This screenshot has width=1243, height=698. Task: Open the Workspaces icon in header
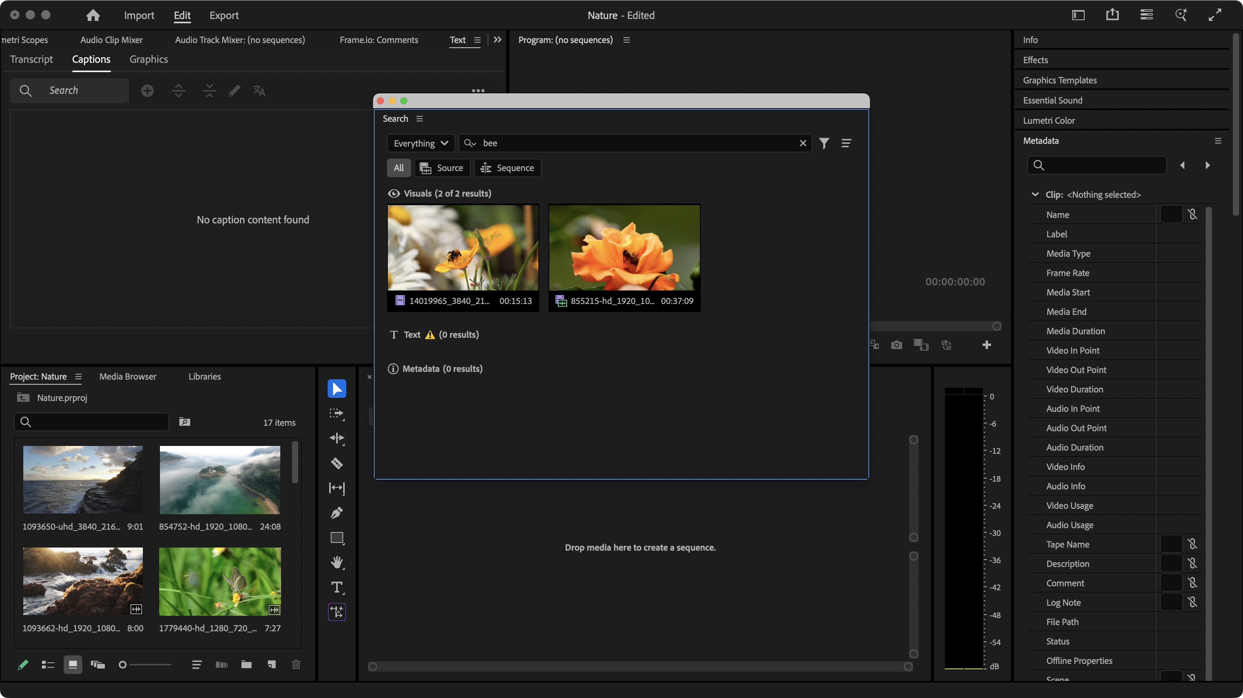[x=1146, y=15]
